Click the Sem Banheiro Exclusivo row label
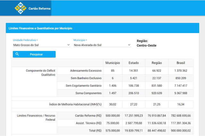 86,78
